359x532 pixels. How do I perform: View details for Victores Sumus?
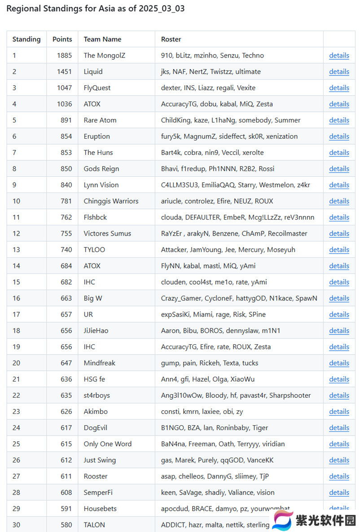339,233
